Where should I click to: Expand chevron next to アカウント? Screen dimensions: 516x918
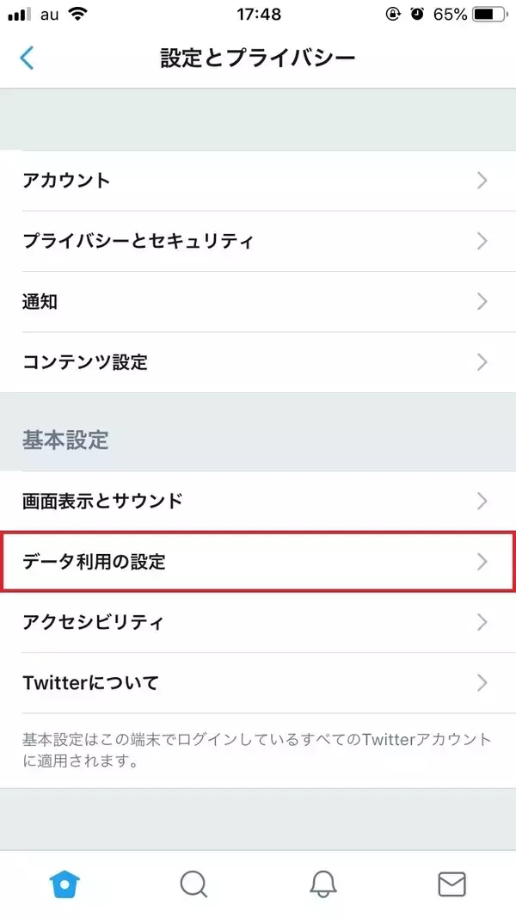(482, 181)
